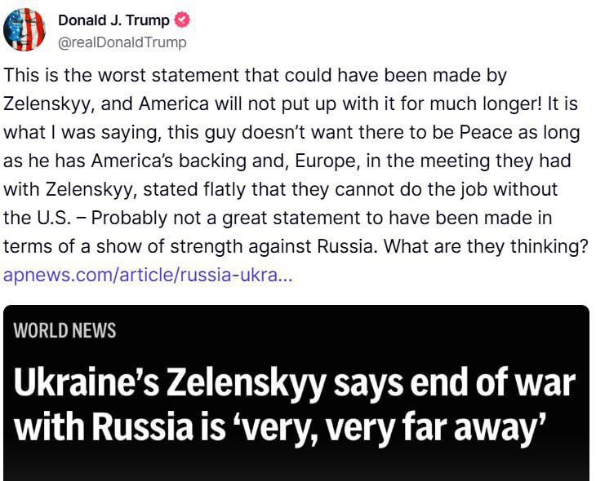Click the WORLD NEWS label on the card
Screen dimensions: 596x481
click(x=65, y=330)
